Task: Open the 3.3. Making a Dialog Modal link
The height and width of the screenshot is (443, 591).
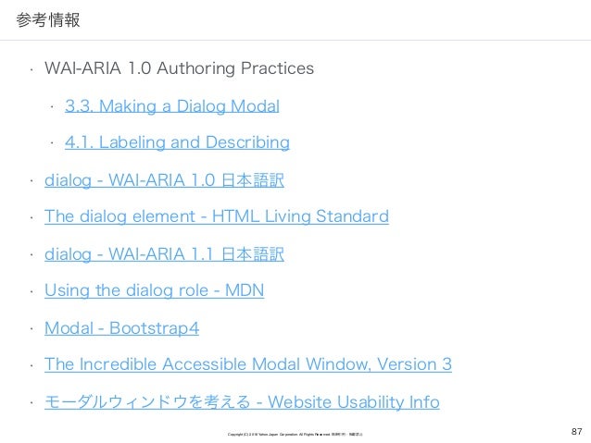Action: click(172, 106)
